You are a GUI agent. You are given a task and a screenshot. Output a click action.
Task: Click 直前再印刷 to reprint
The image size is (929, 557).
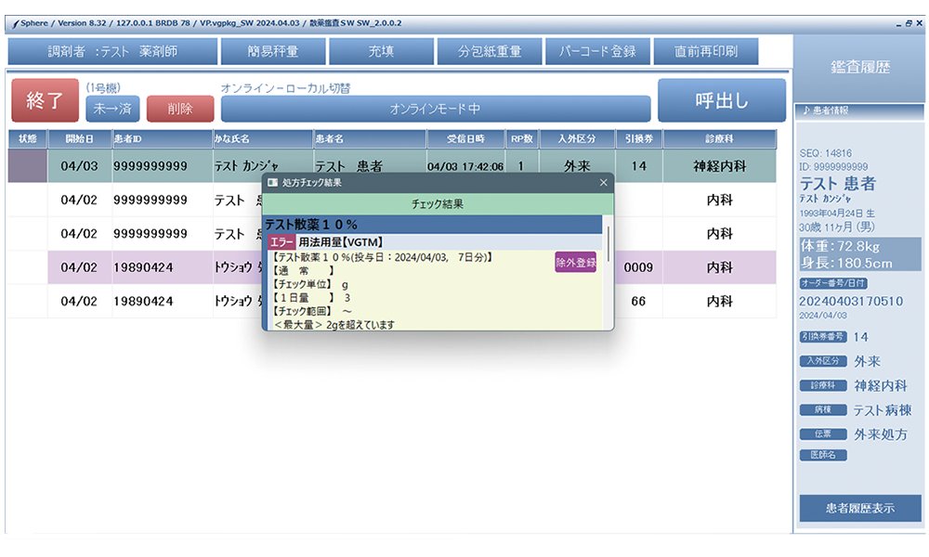(706, 51)
